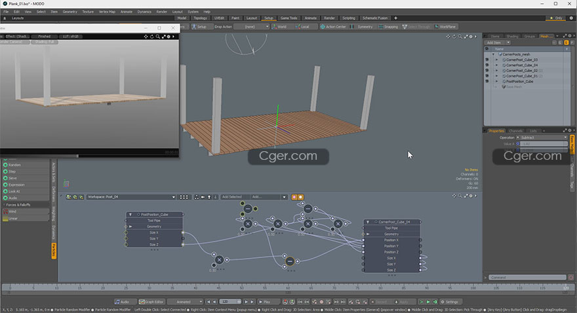Add a Wind force icon

point(5,212)
